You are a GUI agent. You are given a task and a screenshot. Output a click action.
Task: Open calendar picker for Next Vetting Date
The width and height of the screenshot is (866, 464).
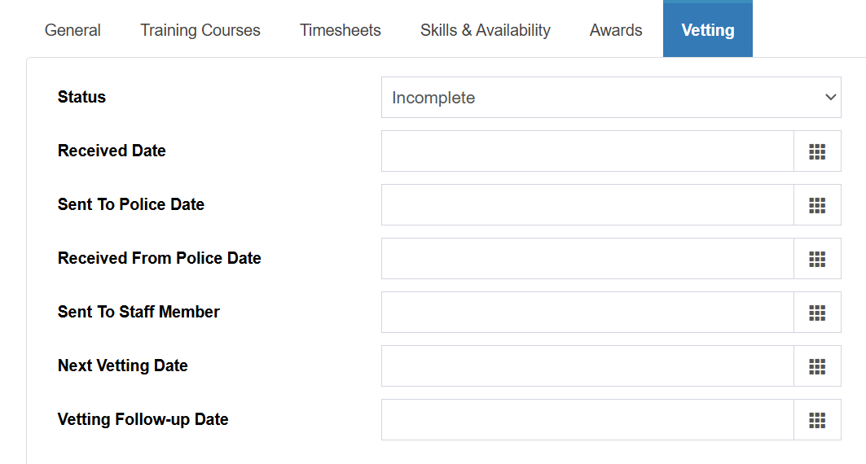point(817,366)
